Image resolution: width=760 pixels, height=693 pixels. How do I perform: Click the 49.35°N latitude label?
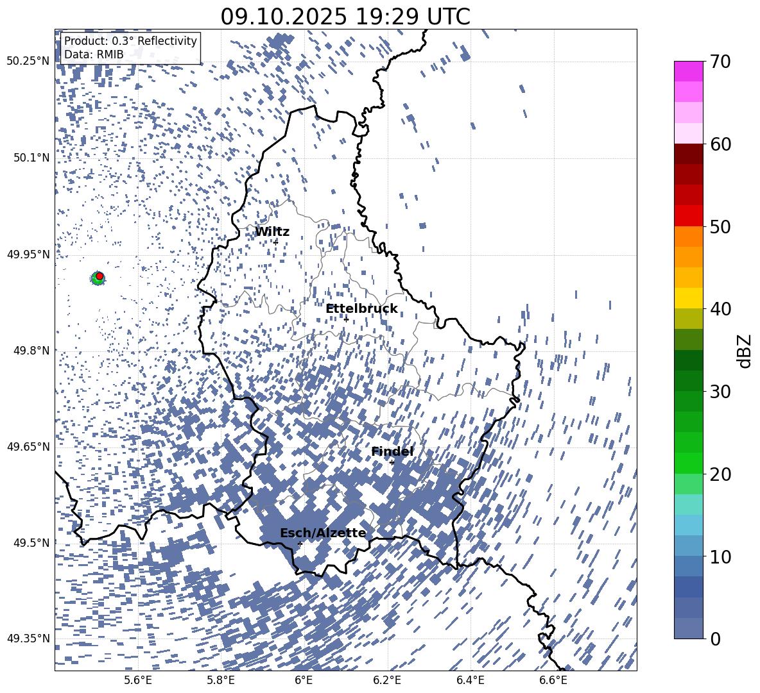(x=28, y=639)
